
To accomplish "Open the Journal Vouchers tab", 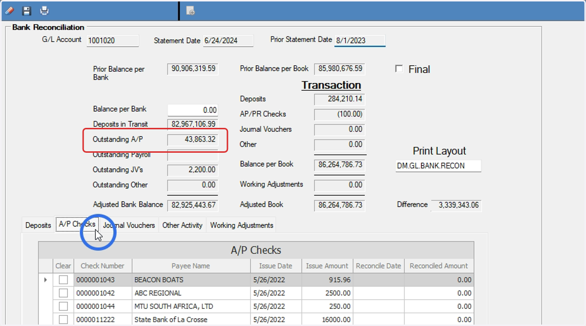I will pyautogui.click(x=129, y=225).
